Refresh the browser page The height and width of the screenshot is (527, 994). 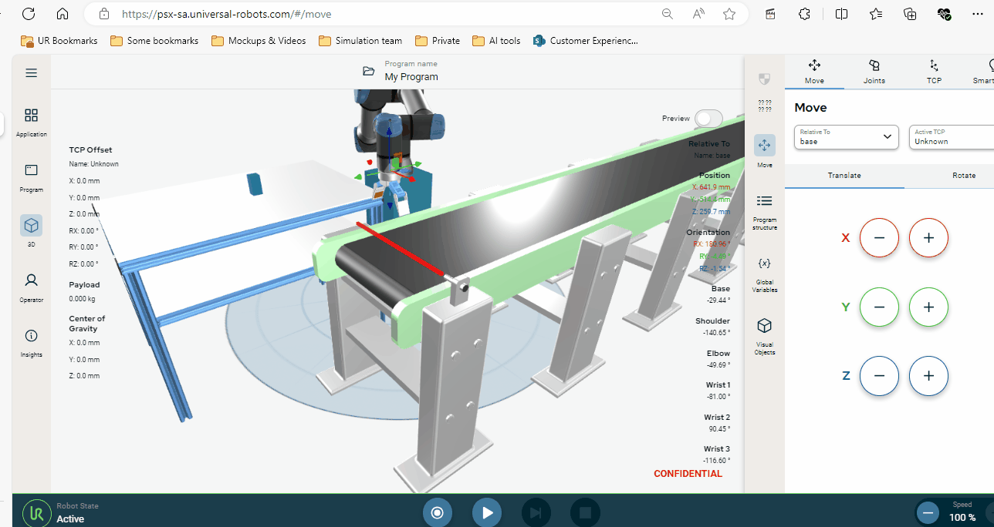tap(29, 14)
